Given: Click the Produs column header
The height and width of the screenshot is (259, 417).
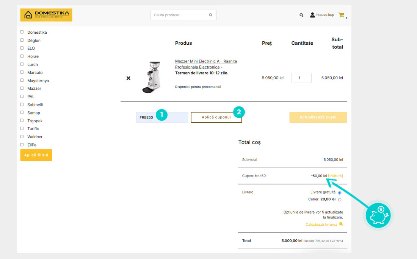Looking at the screenshot, I should tap(183, 43).
